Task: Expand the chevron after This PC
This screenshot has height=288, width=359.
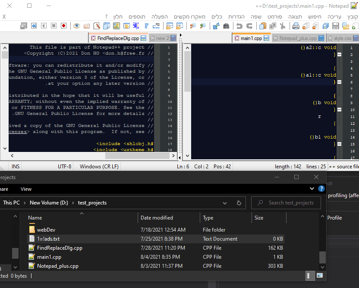Action: pyautogui.click(x=25, y=203)
